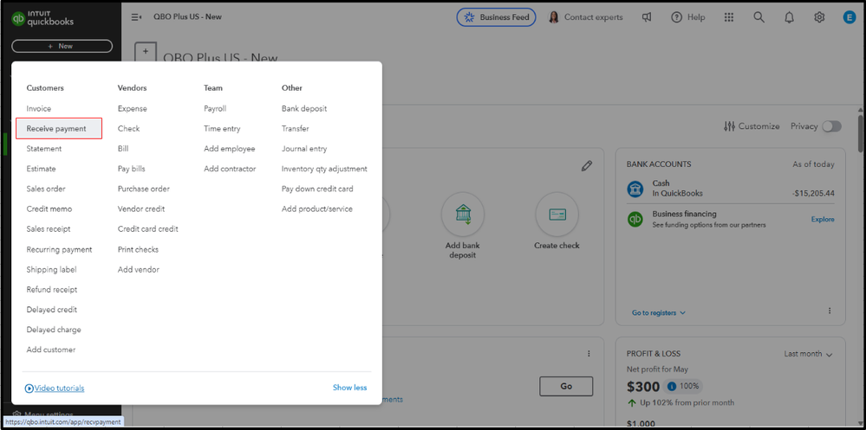Select Statement under Customers
This screenshot has height=430, width=866.
pos(44,149)
